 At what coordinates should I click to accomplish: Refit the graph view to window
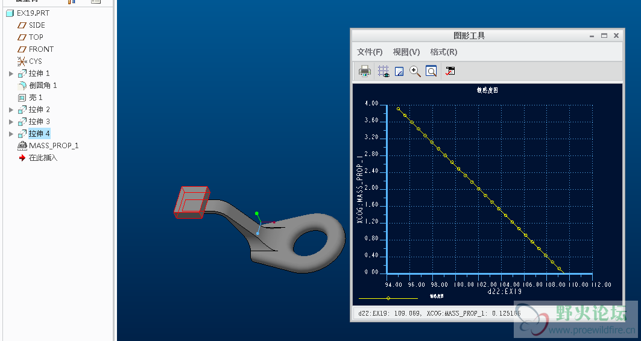(431, 71)
